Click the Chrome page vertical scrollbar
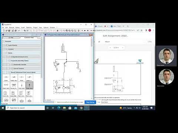Image resolution: width=178 pixels, height=133 pixels. (154, 57)
